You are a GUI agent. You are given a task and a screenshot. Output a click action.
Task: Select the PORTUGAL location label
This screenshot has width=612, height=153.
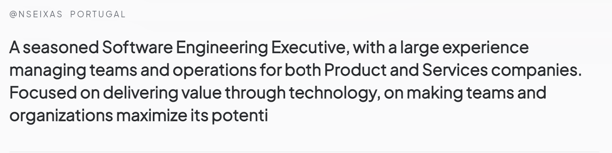98,14
